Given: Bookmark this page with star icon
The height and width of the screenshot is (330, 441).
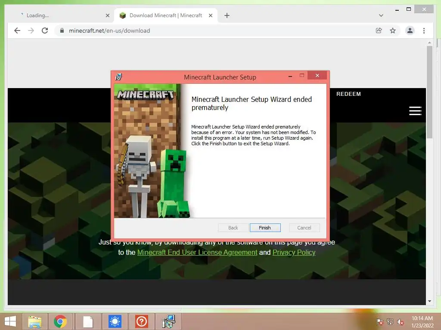Looking at the screenshot, I should 393,31.
